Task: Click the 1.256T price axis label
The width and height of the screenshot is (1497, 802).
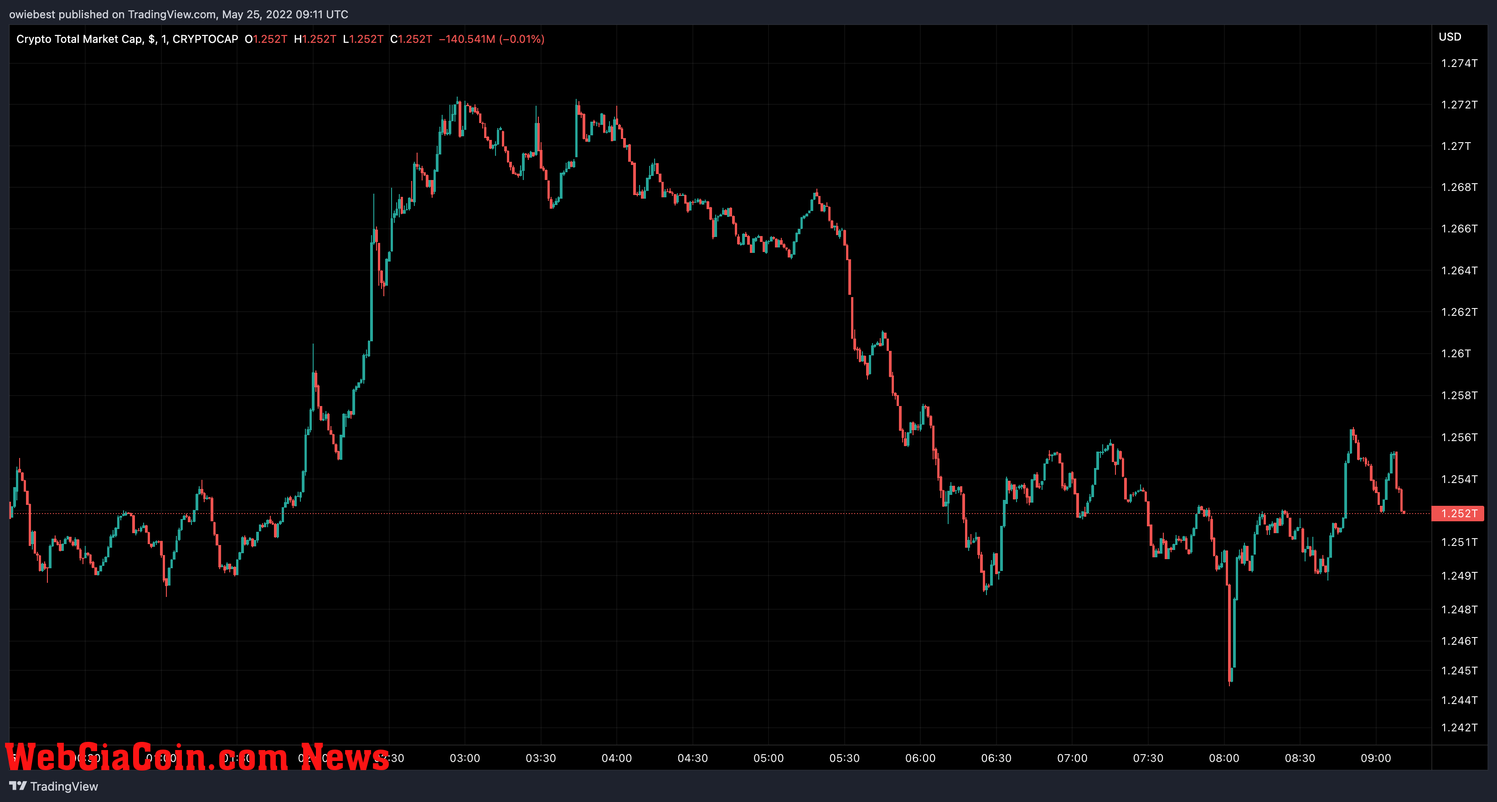Action: (x=1459, y=437)
